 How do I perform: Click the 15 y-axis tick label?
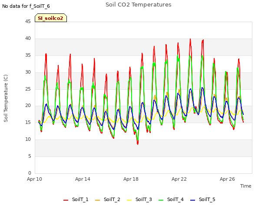click(28, 122)
